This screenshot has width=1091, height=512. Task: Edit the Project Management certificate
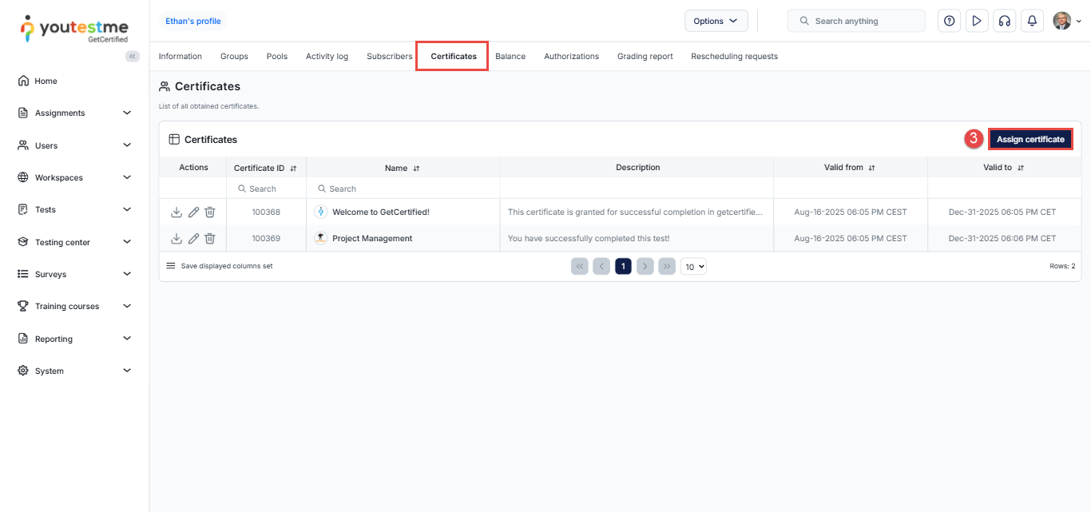(193, 239)
